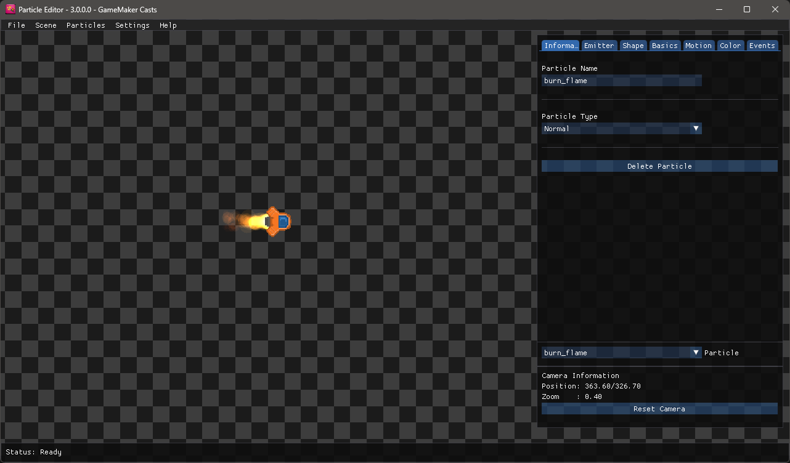Maximize the Particle Editor window

tap(747, 9)
